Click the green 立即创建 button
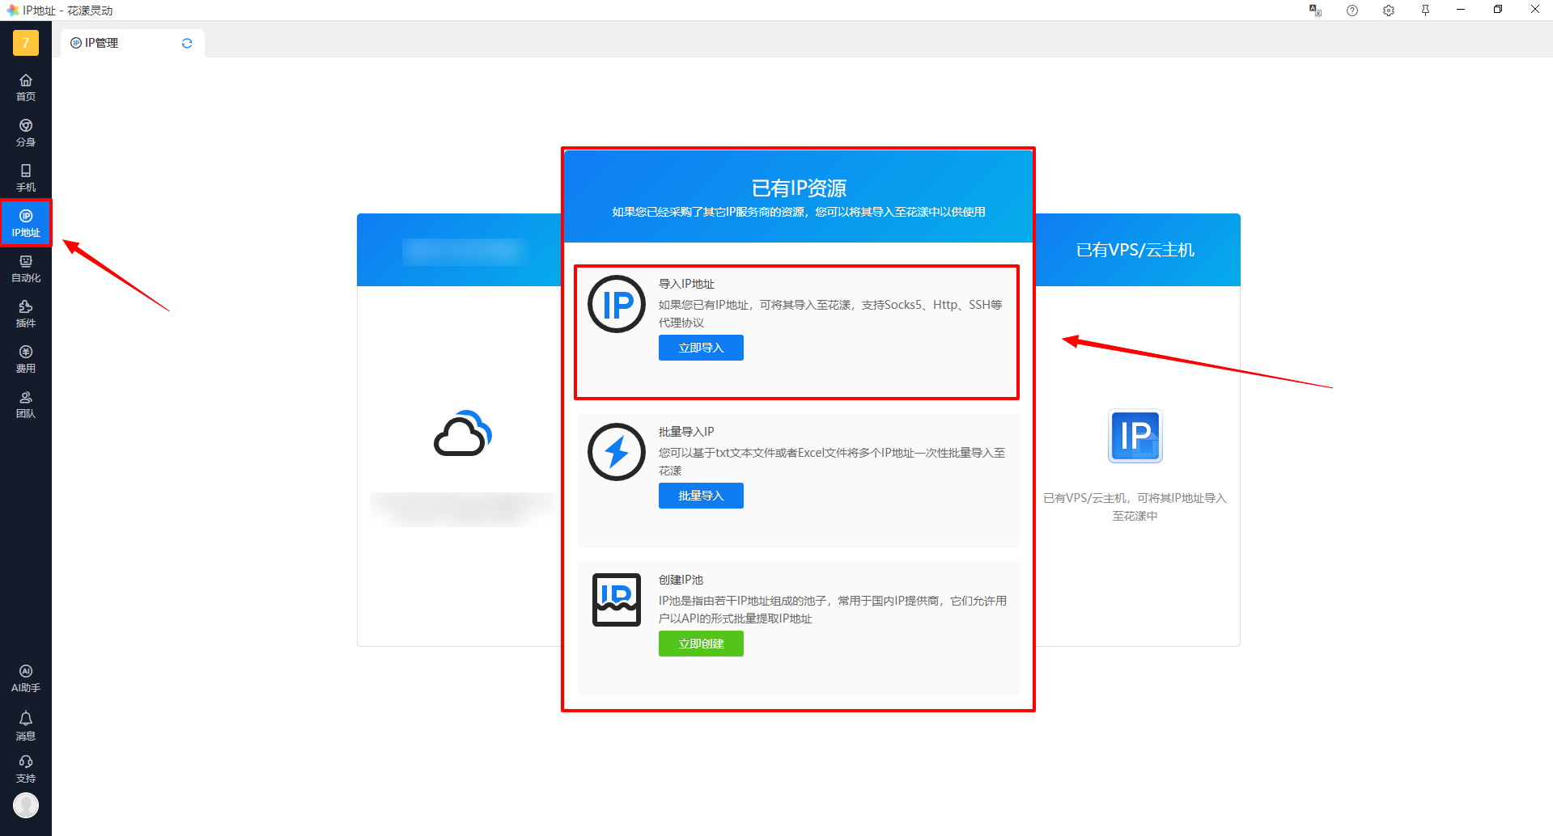 tap(701, 644)
